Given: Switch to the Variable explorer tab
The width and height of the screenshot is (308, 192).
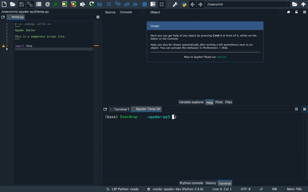Looking at the screenshot, I should (x=191, y=102).
